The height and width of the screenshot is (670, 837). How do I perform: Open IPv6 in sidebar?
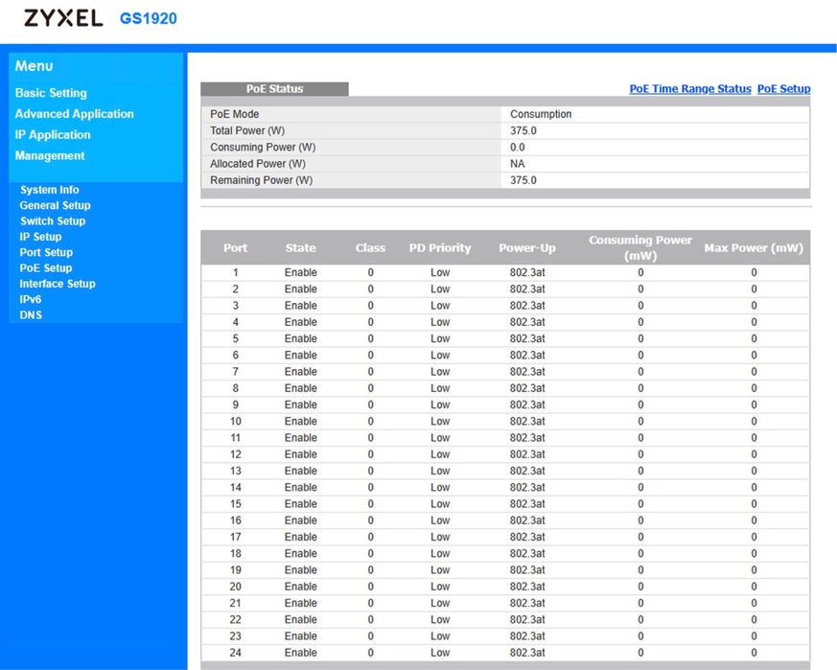[31, 299]
